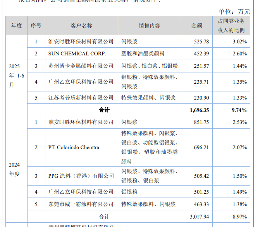The width and height of the screenshot is (265, 227).
Task: Click the 合计 label beside 3,017.94
Action: pos(104,217)
